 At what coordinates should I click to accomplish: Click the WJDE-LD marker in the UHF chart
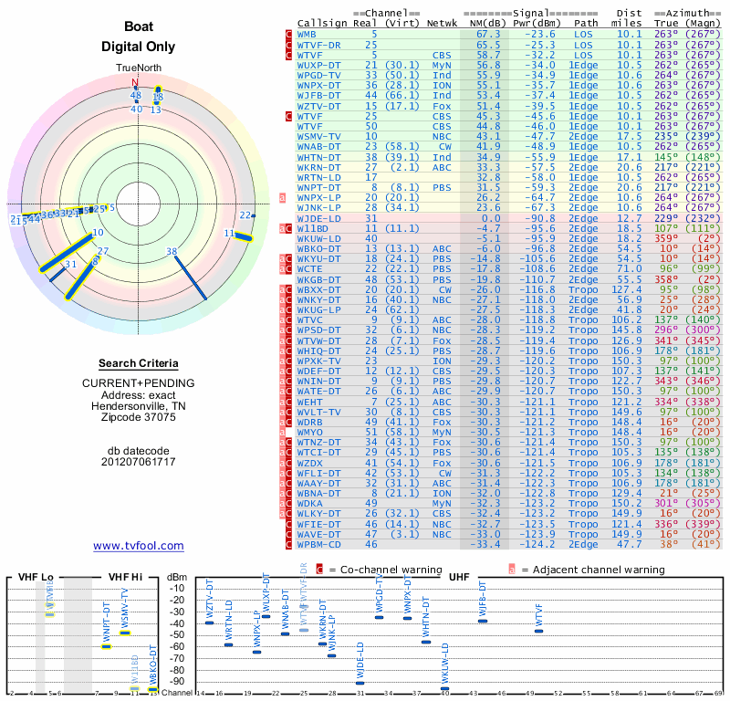[x=360, y=683]
